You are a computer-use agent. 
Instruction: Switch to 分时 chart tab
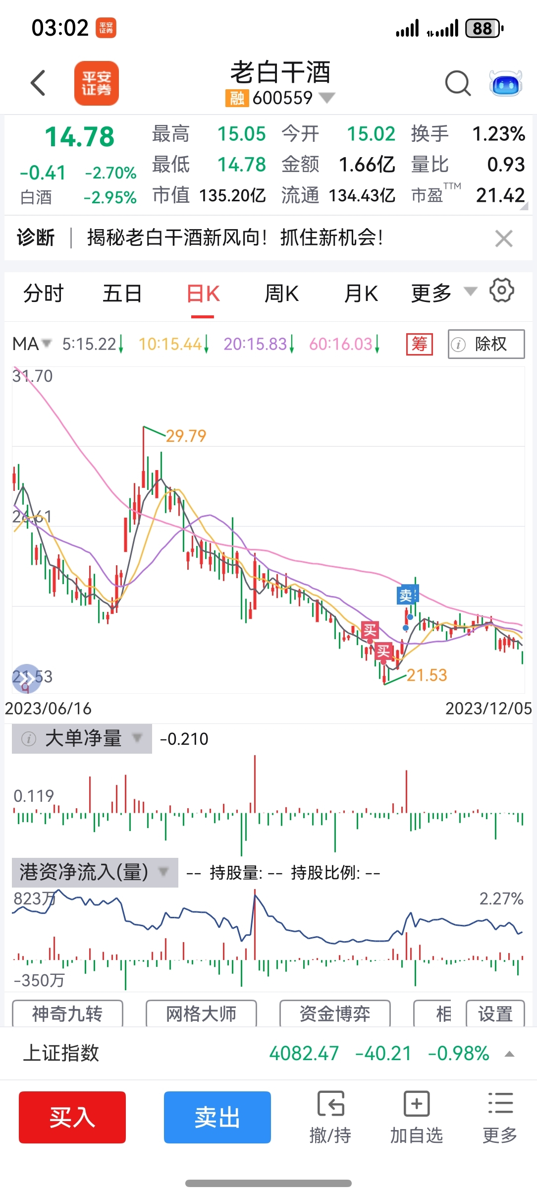[44, 294]
